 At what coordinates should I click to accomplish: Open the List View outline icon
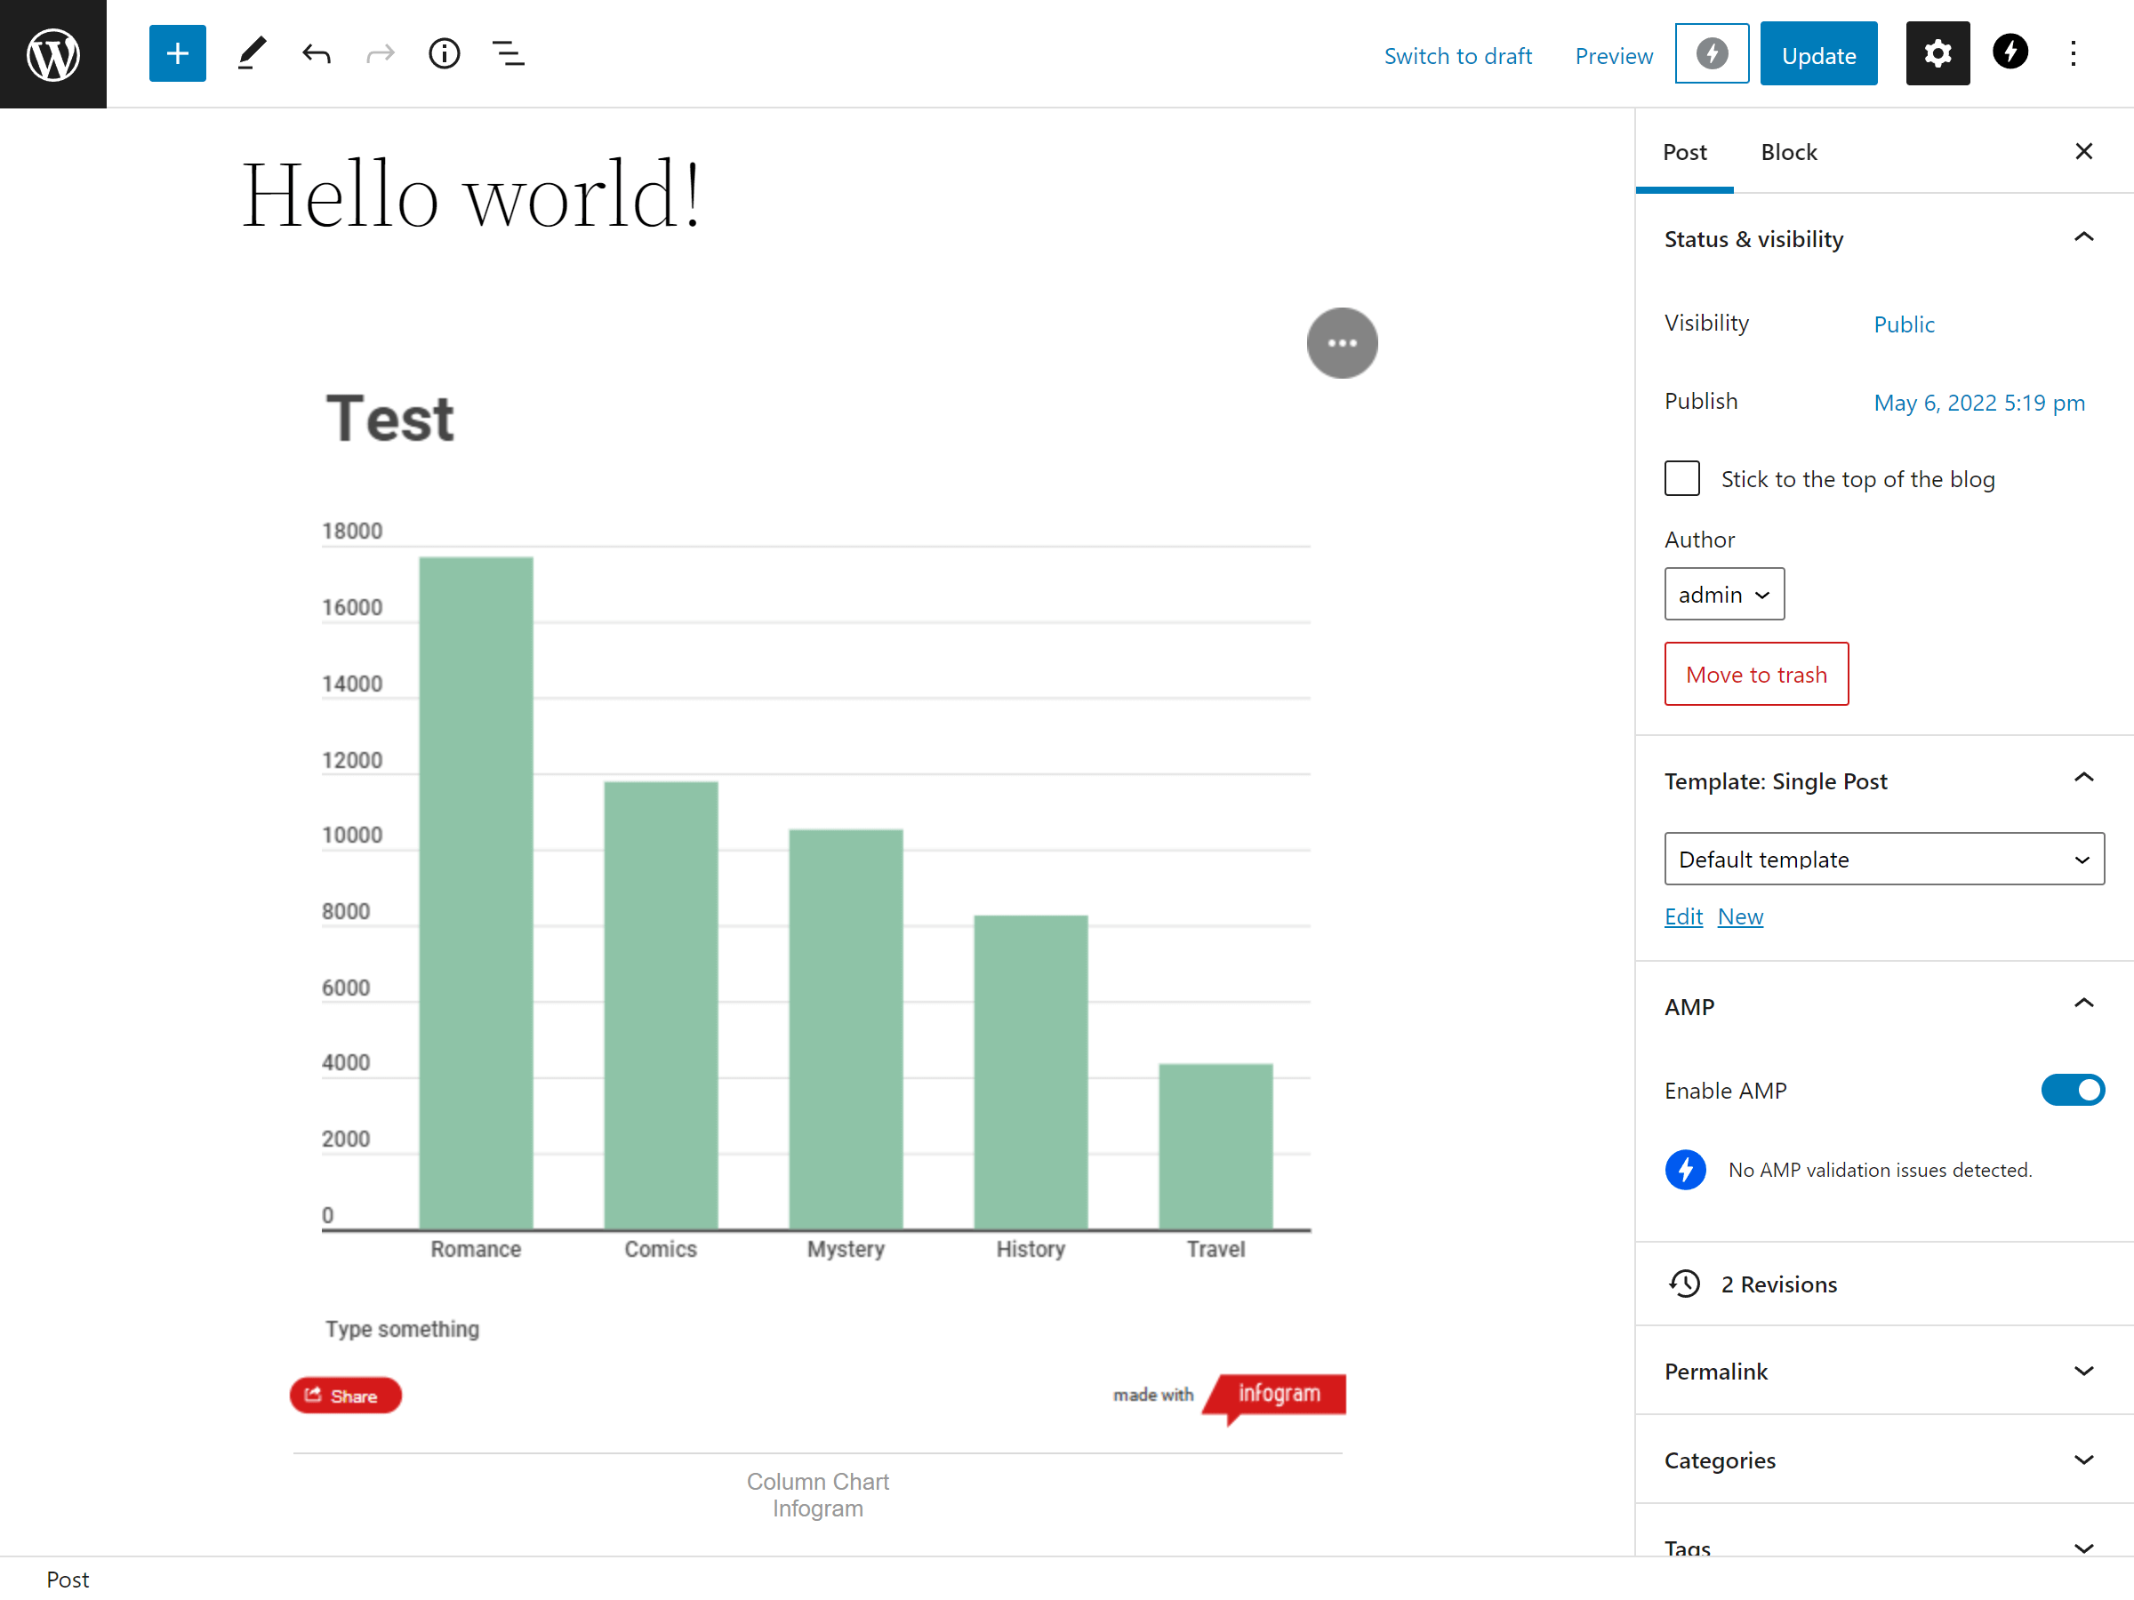point(509,54)
